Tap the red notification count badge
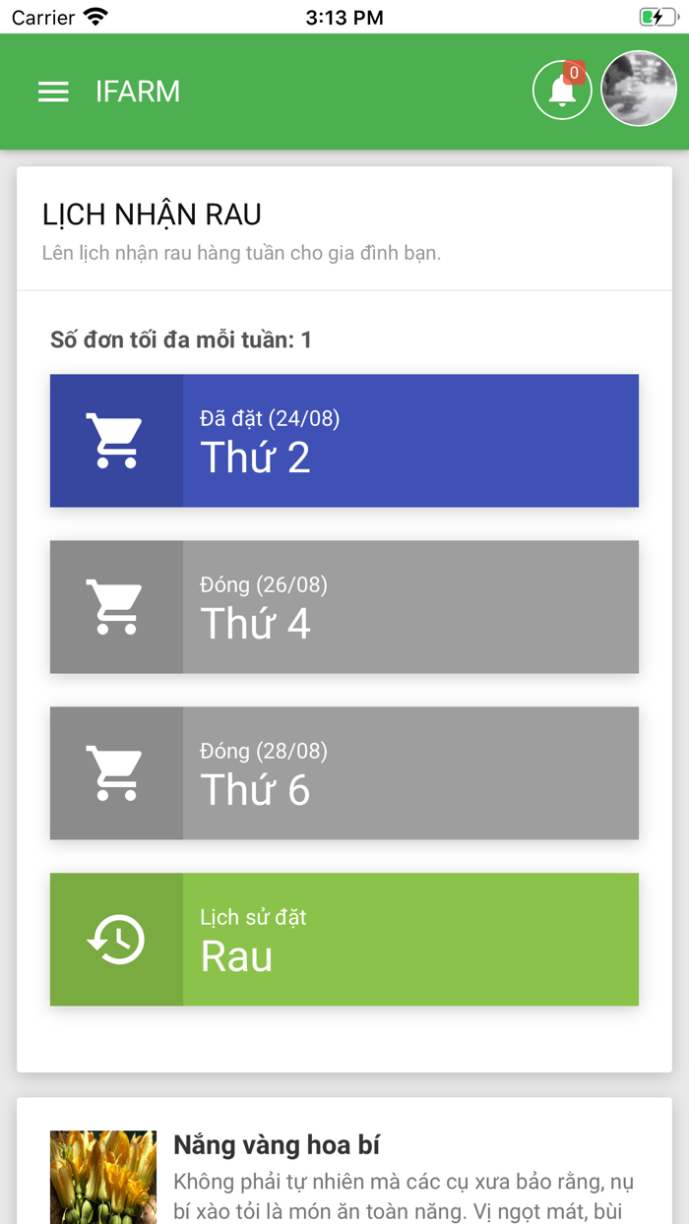 [574, 73]
